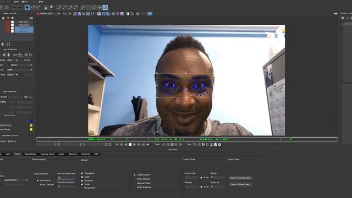Click the blue spline color swatch
This screenshot has height=198, width=352.
31,121
